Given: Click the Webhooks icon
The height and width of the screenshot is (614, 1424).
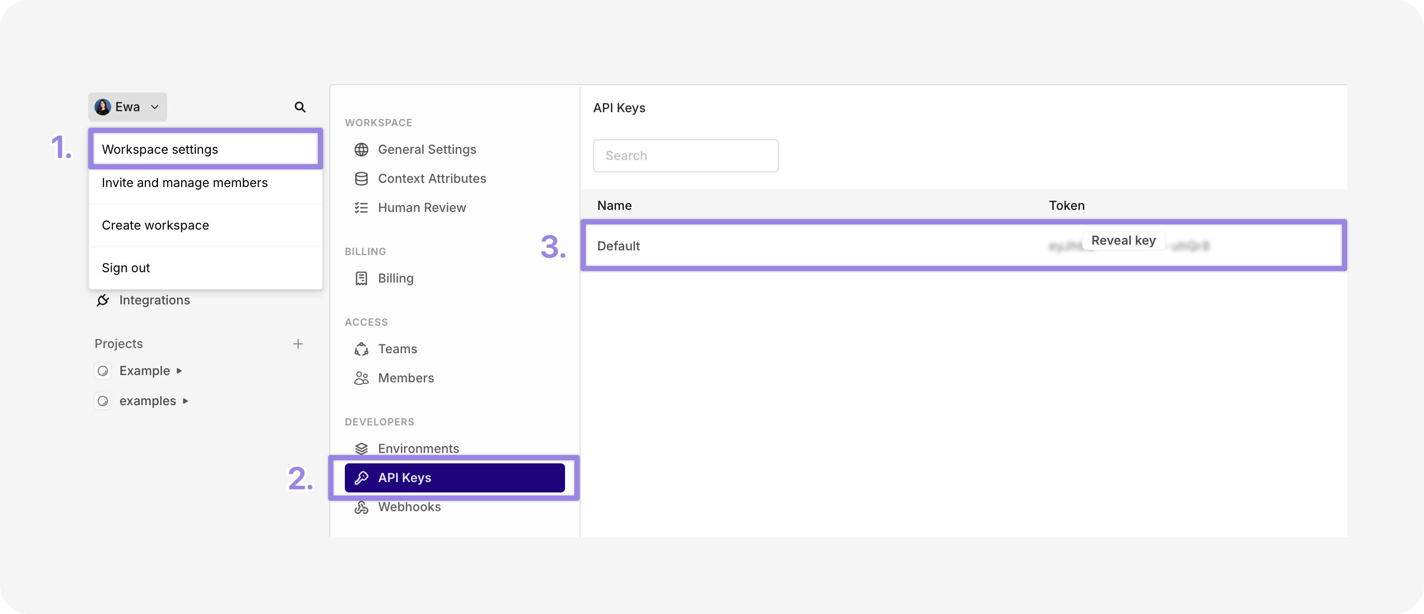Looking at the screenshot, I should pyautogui.click(x=361, y=506).
